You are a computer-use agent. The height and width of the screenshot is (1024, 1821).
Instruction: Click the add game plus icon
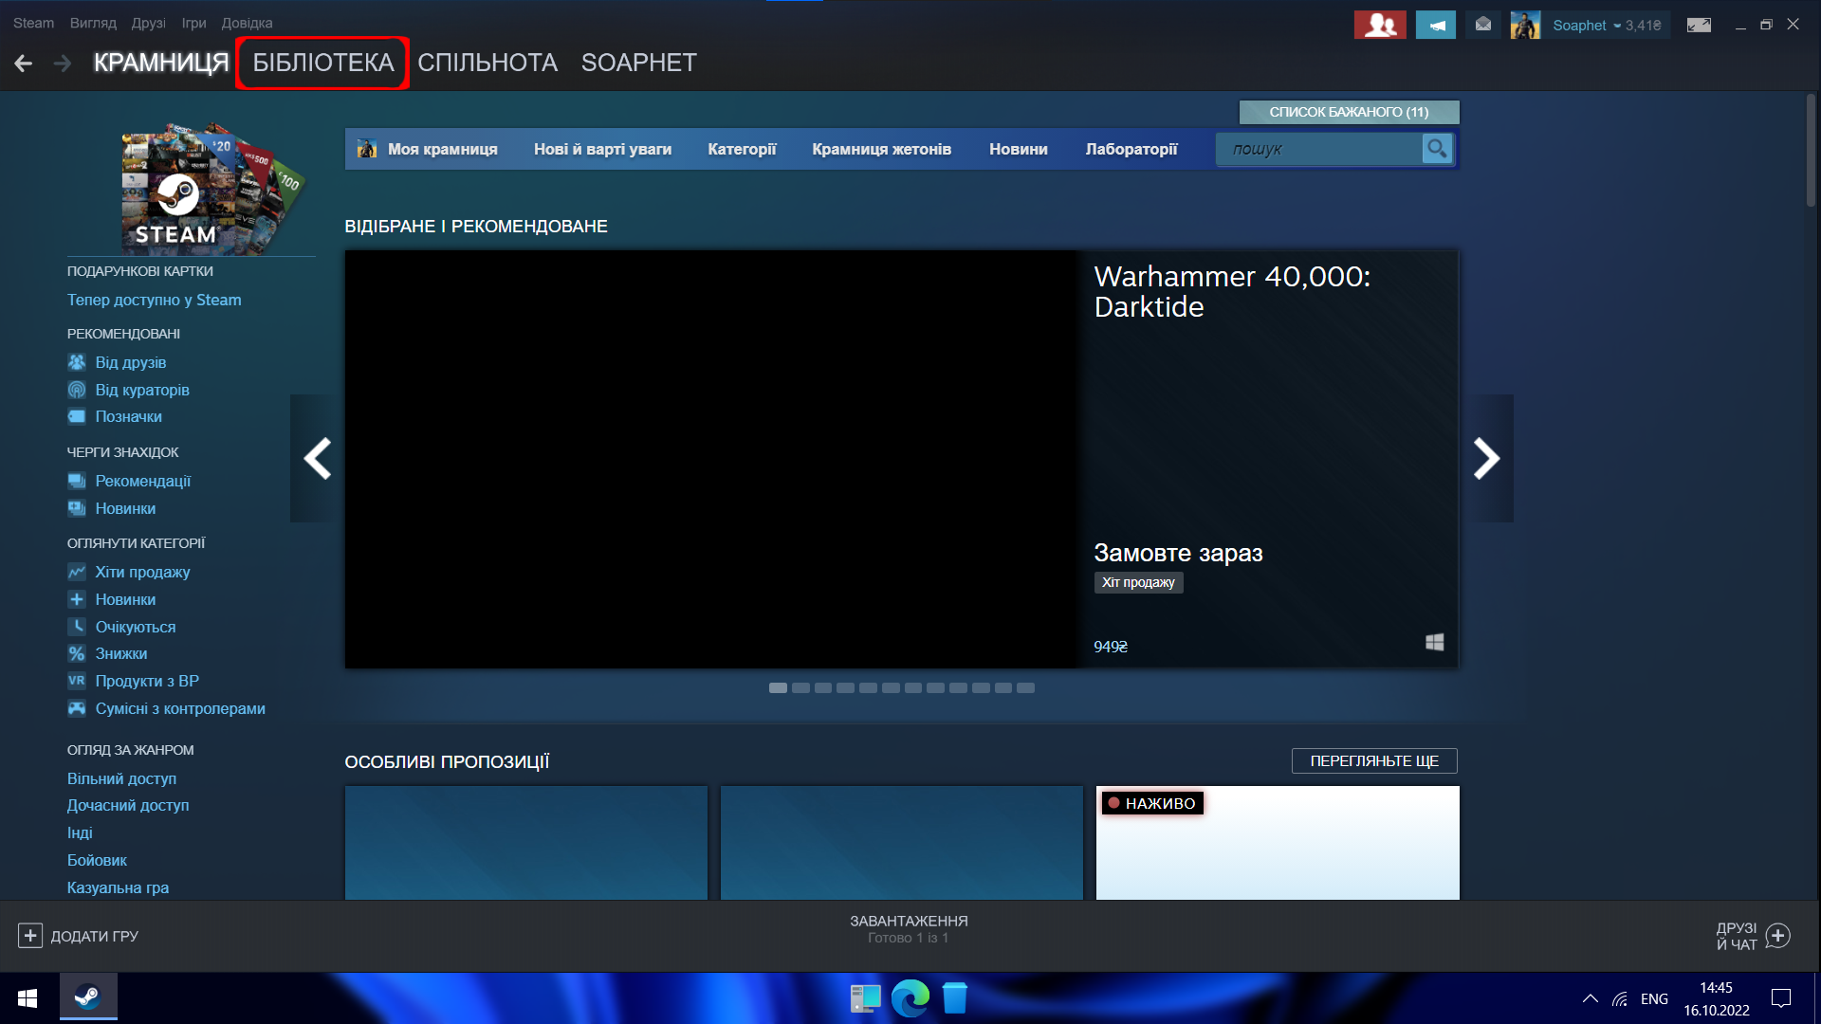[x=29, y=936]
